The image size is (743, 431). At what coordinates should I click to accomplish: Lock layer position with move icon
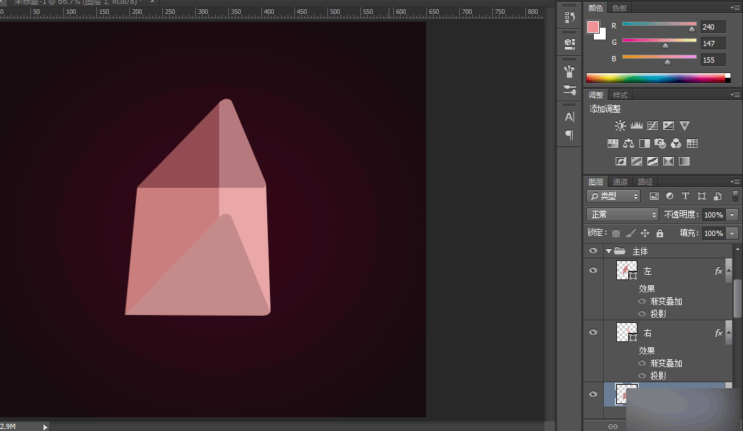pyautogui.click(x=645, y=233)
